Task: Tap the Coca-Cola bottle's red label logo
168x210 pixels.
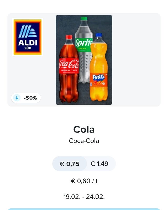Action: point(69,66)
